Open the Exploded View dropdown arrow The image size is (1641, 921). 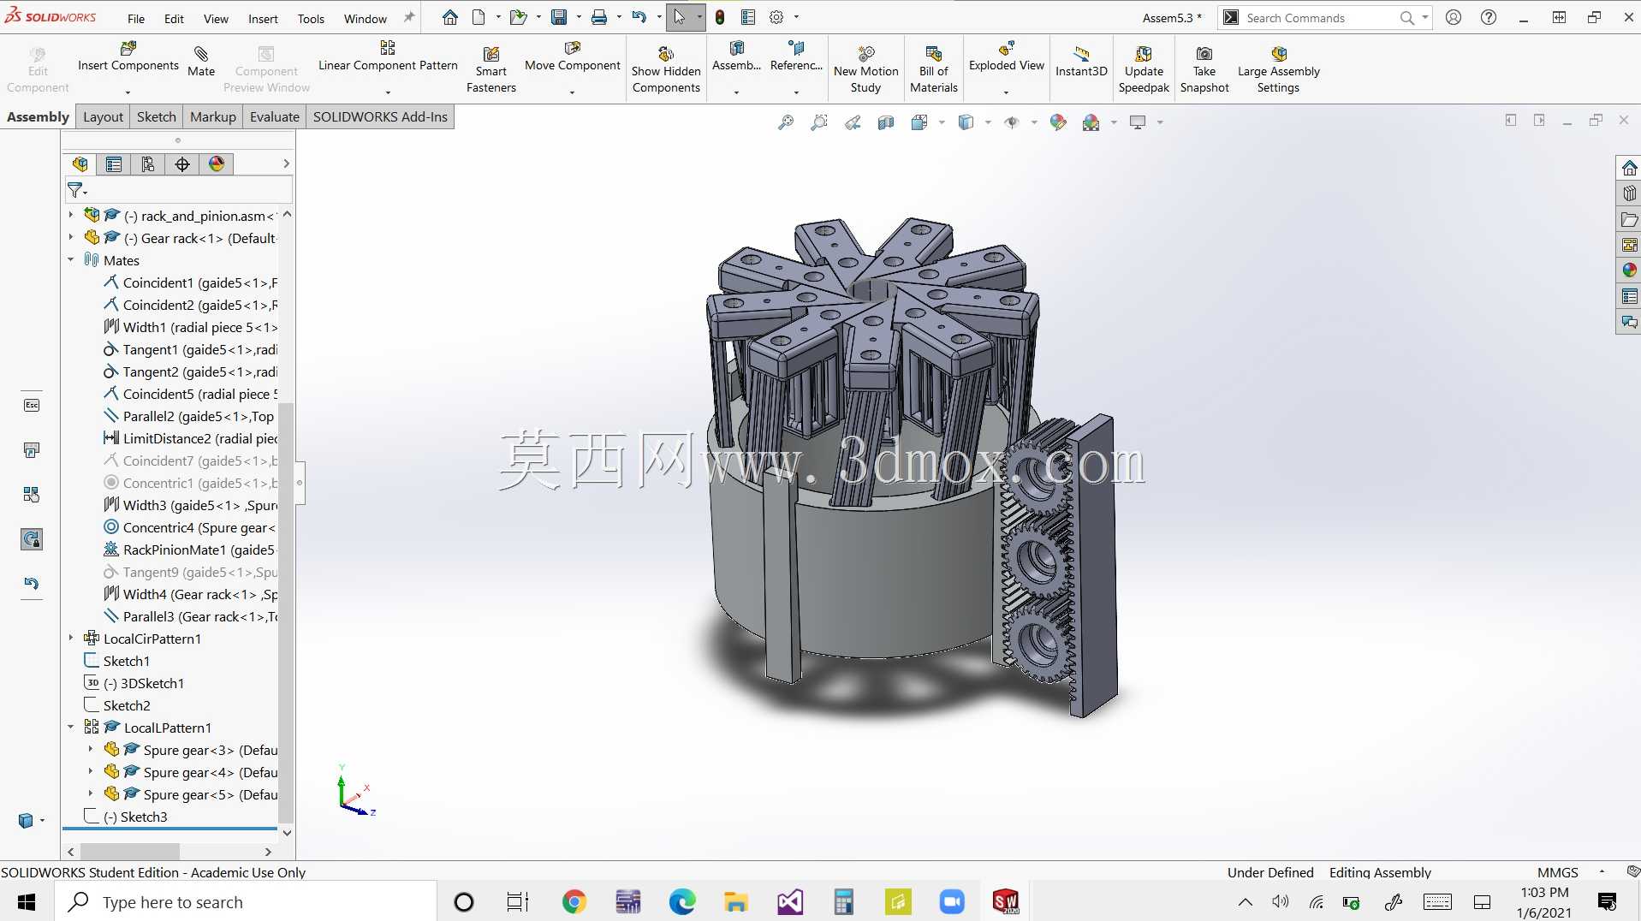1006,92
